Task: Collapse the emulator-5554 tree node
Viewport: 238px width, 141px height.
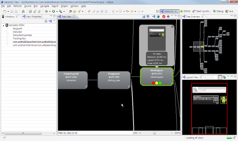Action: pos(3,25)
